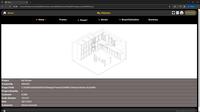Click the 'Date' row label

click(4, 102)
